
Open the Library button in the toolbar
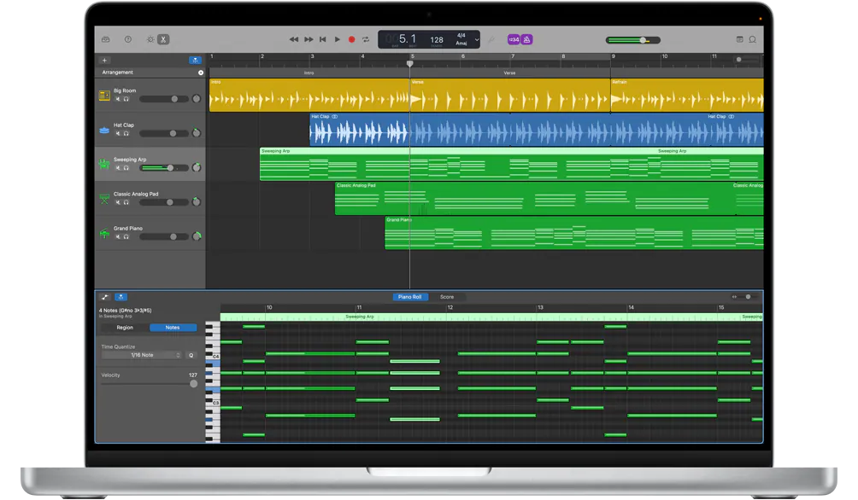pyautogui.click(x=106, y=39)
